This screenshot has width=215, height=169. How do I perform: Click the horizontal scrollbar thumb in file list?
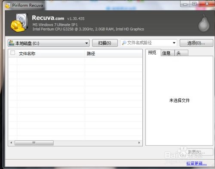click(34, 143)
